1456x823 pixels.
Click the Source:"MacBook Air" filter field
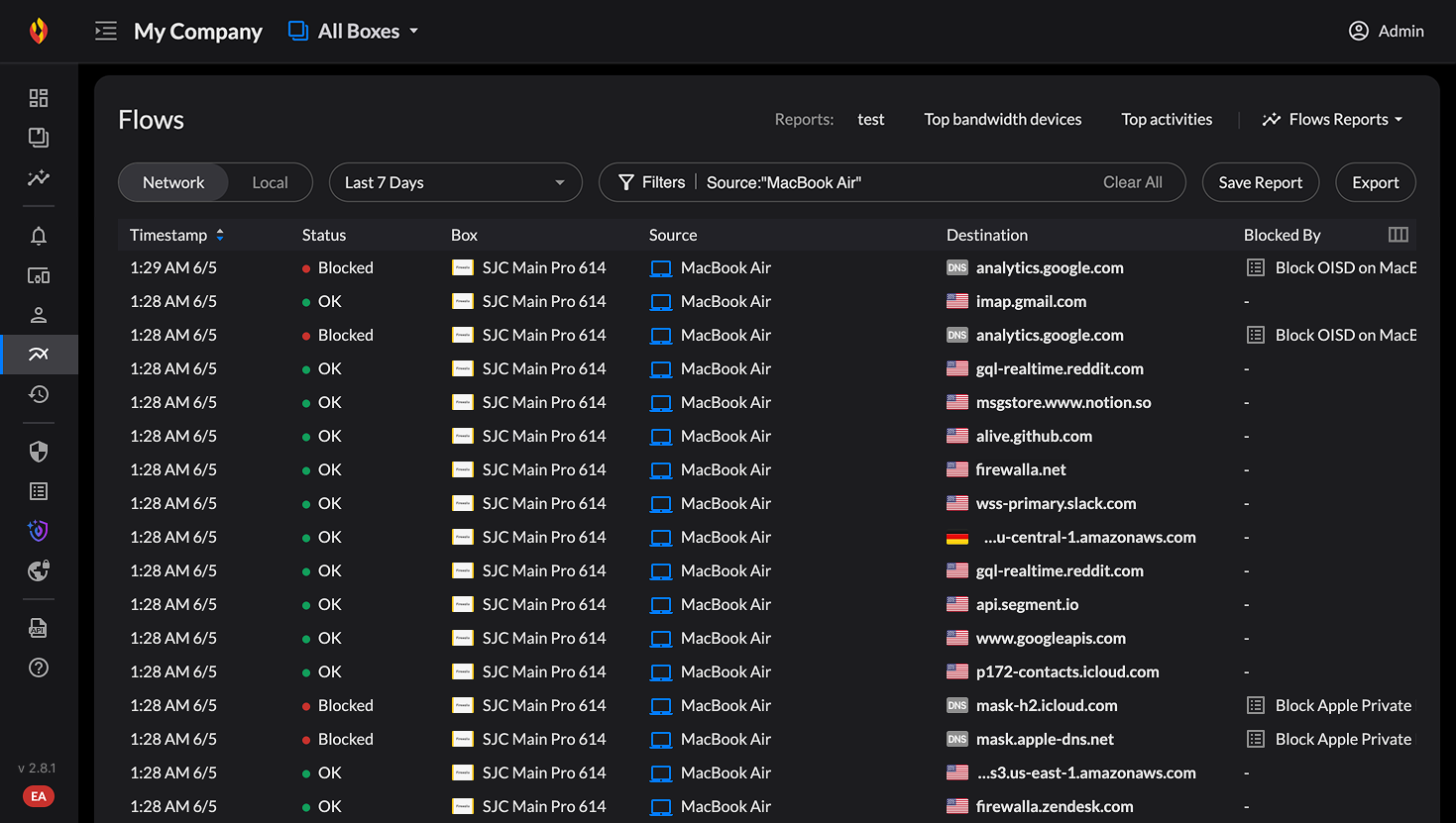point(784,182)
